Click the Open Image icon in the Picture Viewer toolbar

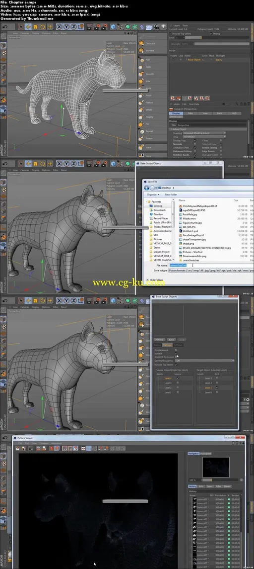tap(18, 449)
